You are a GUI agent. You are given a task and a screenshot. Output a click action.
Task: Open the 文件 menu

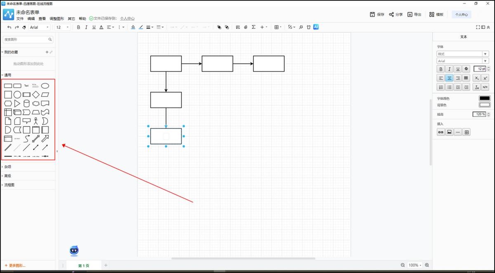tap(20, 19)
